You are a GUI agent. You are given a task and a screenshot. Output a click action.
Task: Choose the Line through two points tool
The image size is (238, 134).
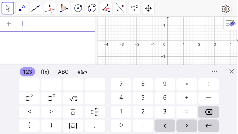pos(36,8)
